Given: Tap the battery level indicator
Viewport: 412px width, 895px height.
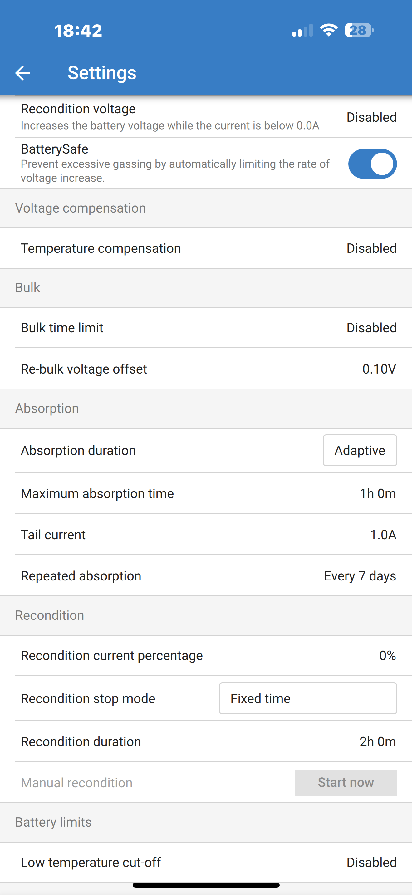Looking at the screenshot, I should [x=359, y=30].
